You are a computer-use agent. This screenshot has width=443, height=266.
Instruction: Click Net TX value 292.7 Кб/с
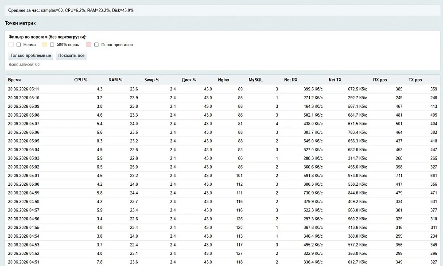pos(358,98)
